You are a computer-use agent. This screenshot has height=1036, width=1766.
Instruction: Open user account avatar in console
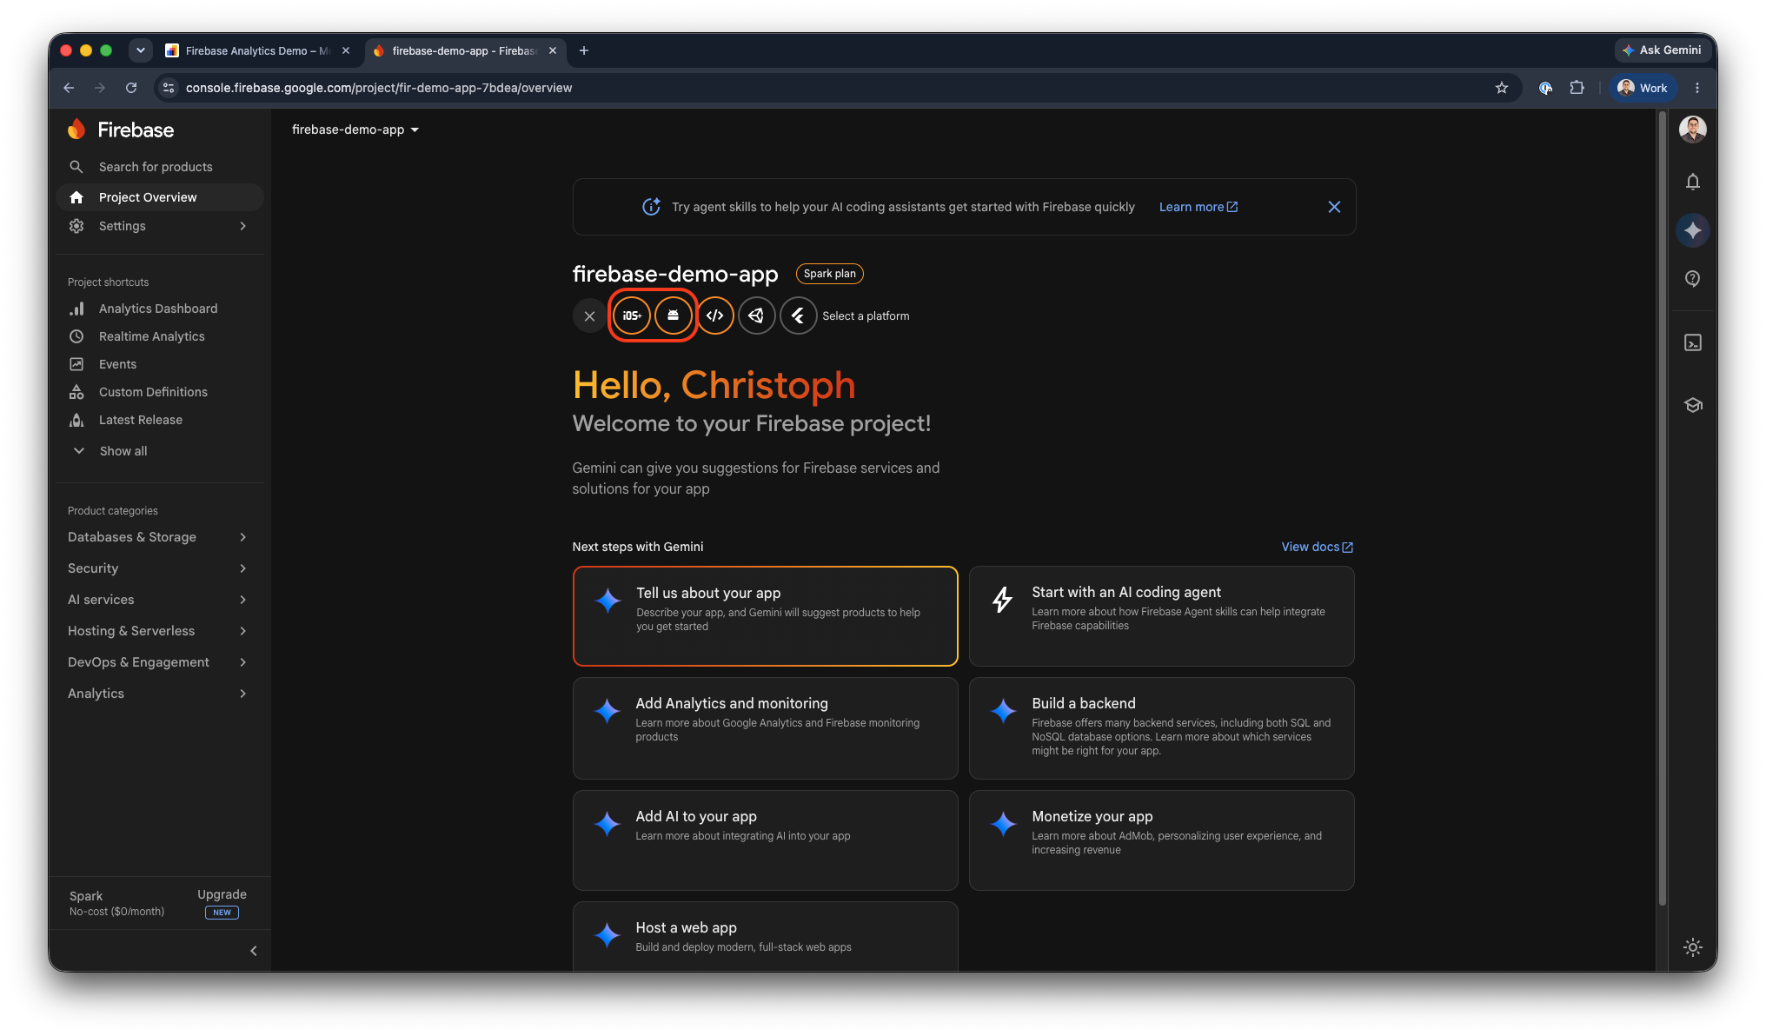(1692, 129)
